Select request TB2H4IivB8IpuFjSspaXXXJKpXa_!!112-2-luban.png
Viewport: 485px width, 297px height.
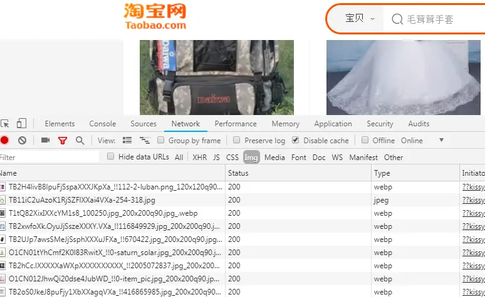115,187
